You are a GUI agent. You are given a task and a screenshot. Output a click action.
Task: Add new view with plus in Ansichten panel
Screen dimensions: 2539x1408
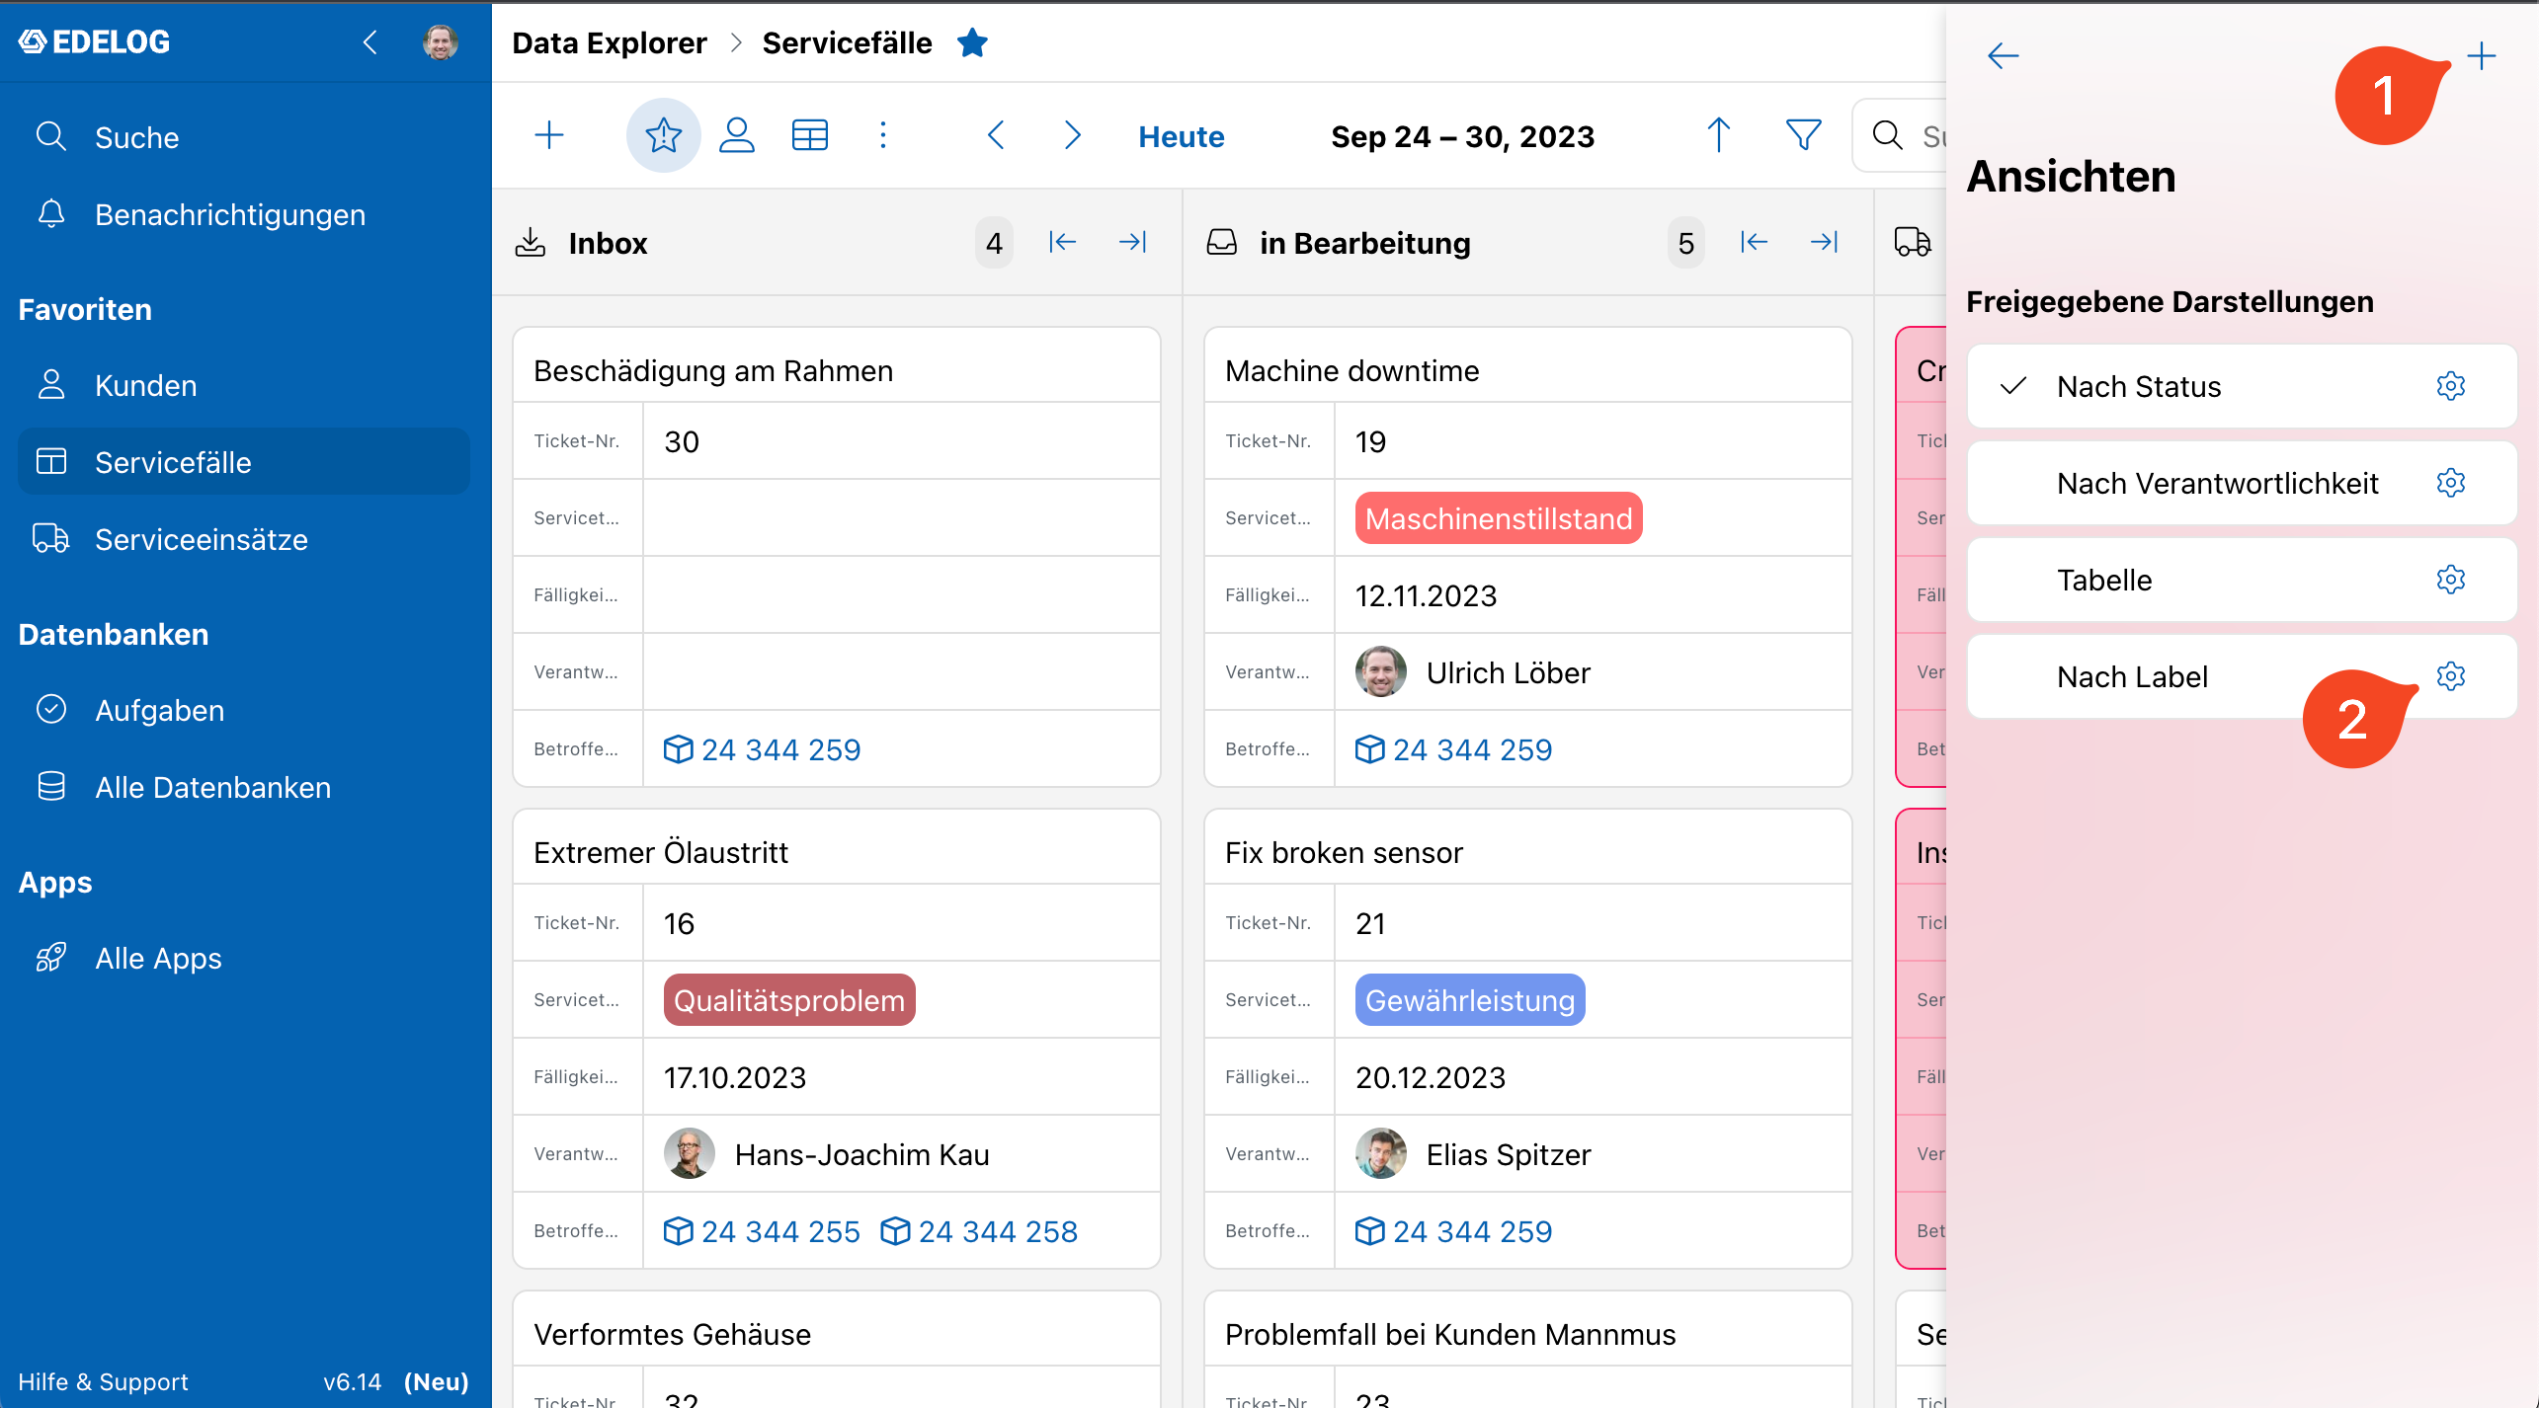pos(2482,55)
